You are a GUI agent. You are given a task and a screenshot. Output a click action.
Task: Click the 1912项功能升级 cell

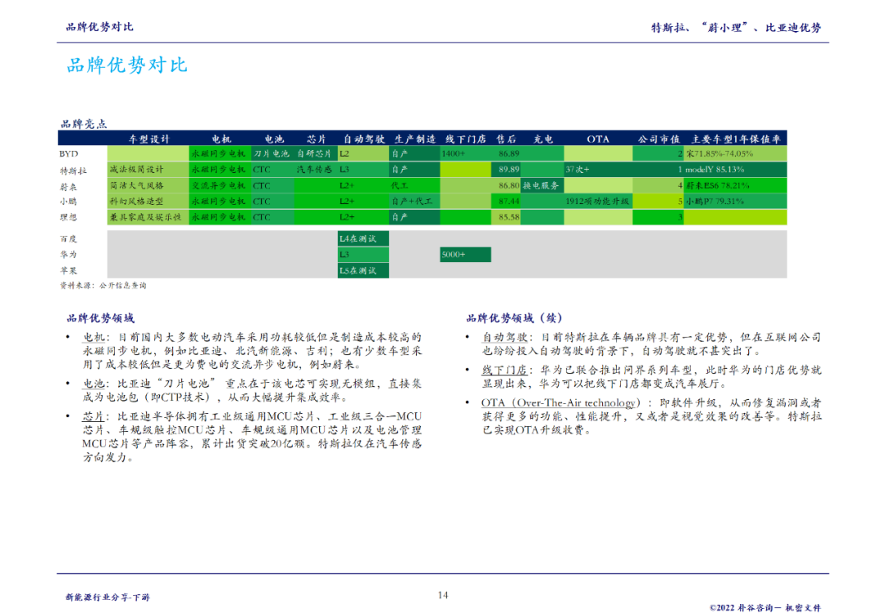pyautogui.click(x=598, y=202)
